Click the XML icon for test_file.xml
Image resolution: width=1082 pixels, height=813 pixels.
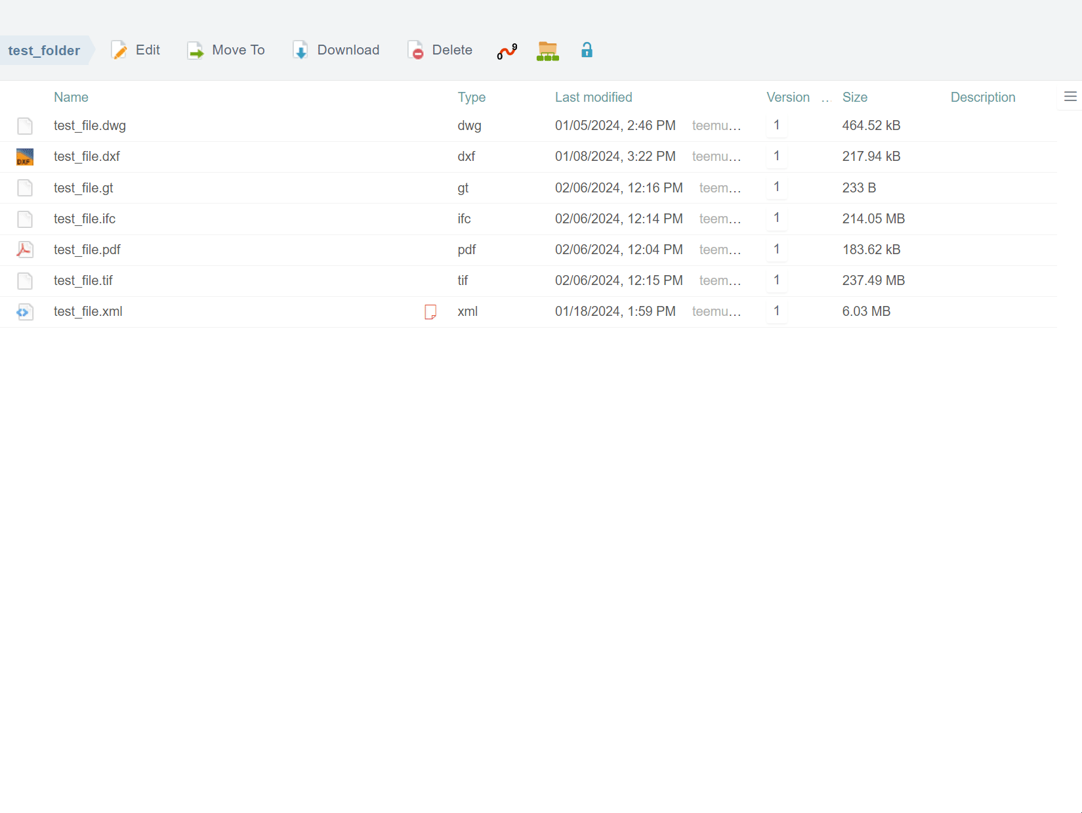click(25, 311)
